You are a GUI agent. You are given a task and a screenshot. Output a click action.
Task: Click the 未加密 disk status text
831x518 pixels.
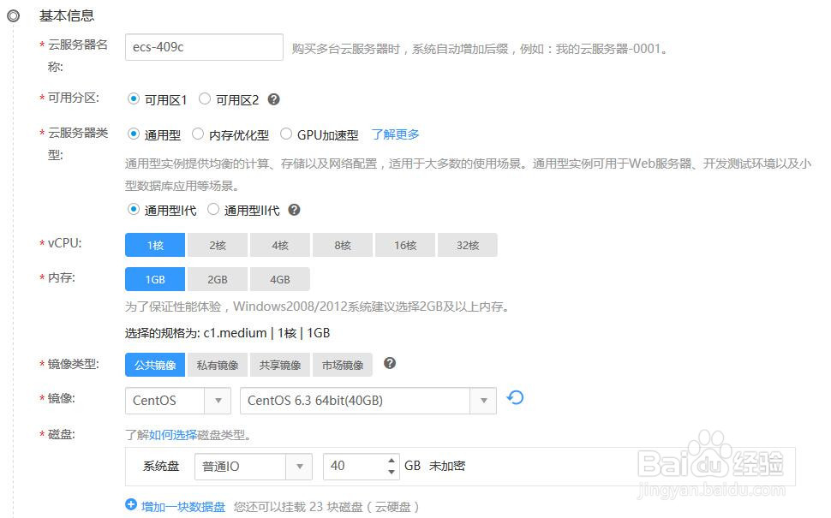coord(446,466)
